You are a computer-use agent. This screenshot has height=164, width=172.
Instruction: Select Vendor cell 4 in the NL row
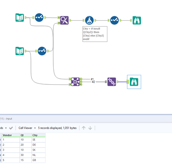pyautogui.click(x=11, y=155)
